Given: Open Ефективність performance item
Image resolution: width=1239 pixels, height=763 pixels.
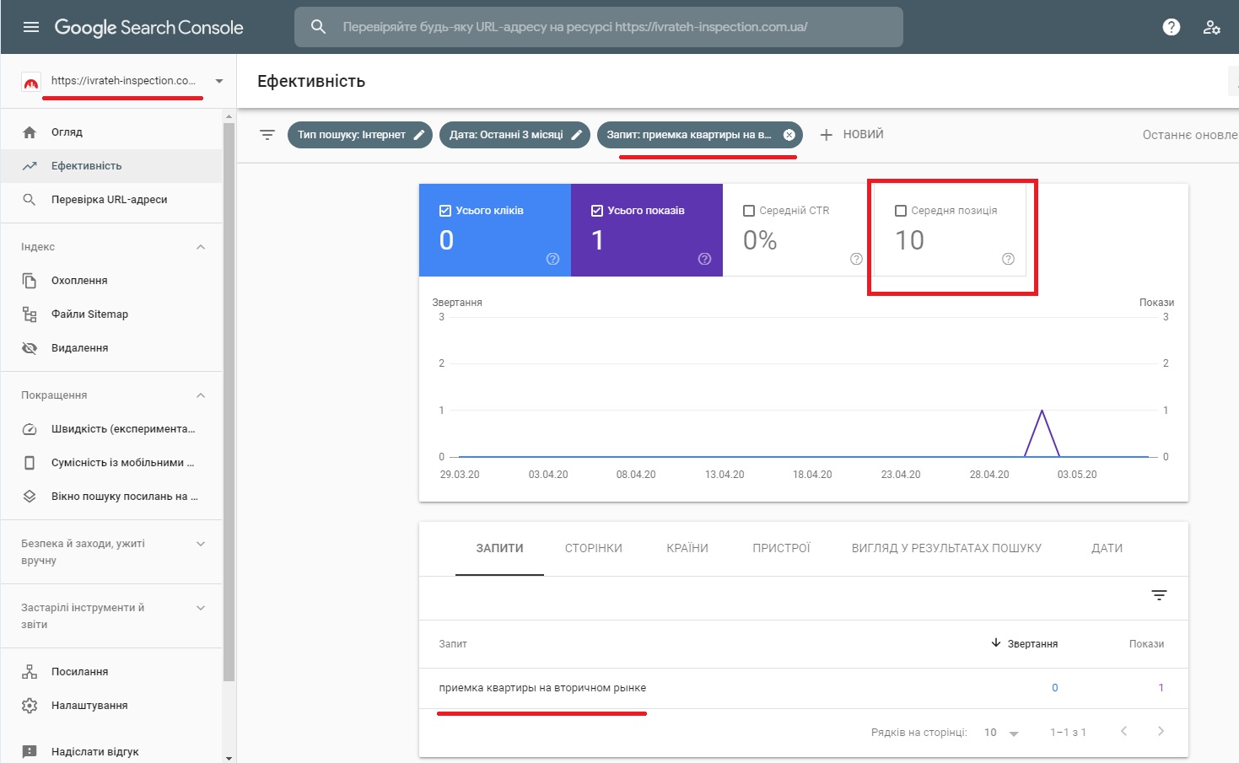Looking at the screenshot, I should pos(111,166).
